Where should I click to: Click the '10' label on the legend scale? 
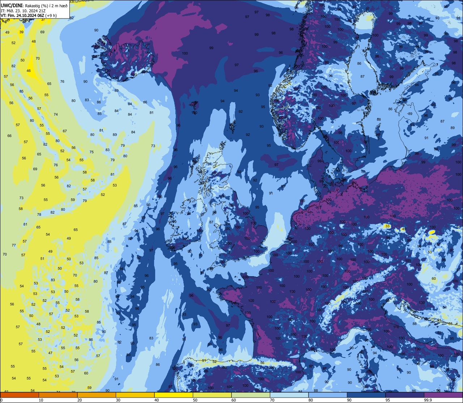(x=41, y=400)
